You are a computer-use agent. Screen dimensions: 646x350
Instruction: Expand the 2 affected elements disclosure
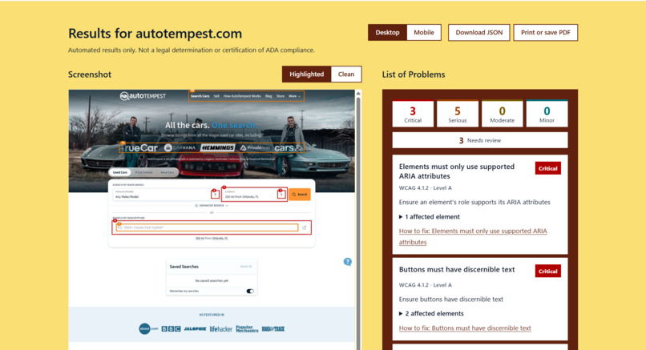(431, 313)
